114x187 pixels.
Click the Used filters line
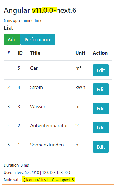pyautogui.click(x=37, y=173)
